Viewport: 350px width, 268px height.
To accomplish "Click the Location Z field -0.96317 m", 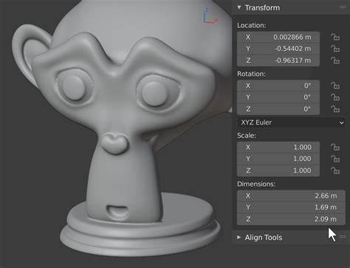I will click(278, 61).
